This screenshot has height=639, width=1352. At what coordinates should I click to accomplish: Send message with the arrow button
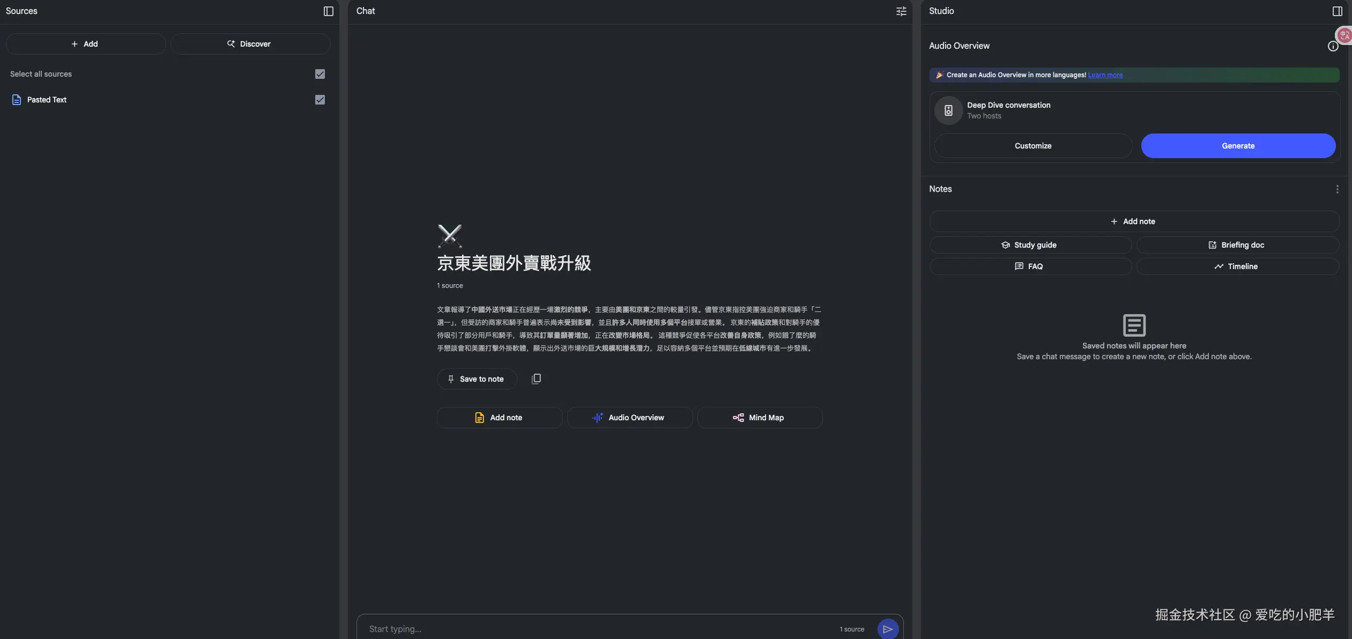pyautogui.click(x=887, y=629)
